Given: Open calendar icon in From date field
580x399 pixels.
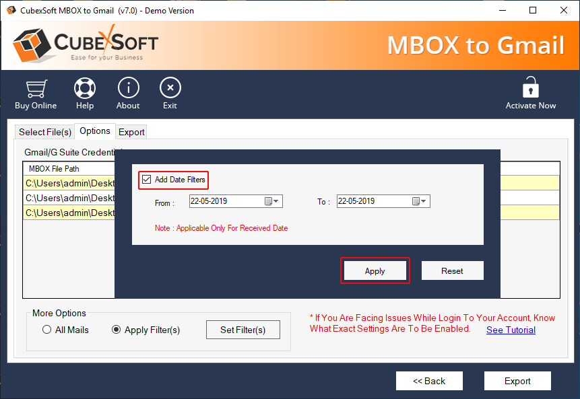Looking at the screenshot, I should [268, 201].
